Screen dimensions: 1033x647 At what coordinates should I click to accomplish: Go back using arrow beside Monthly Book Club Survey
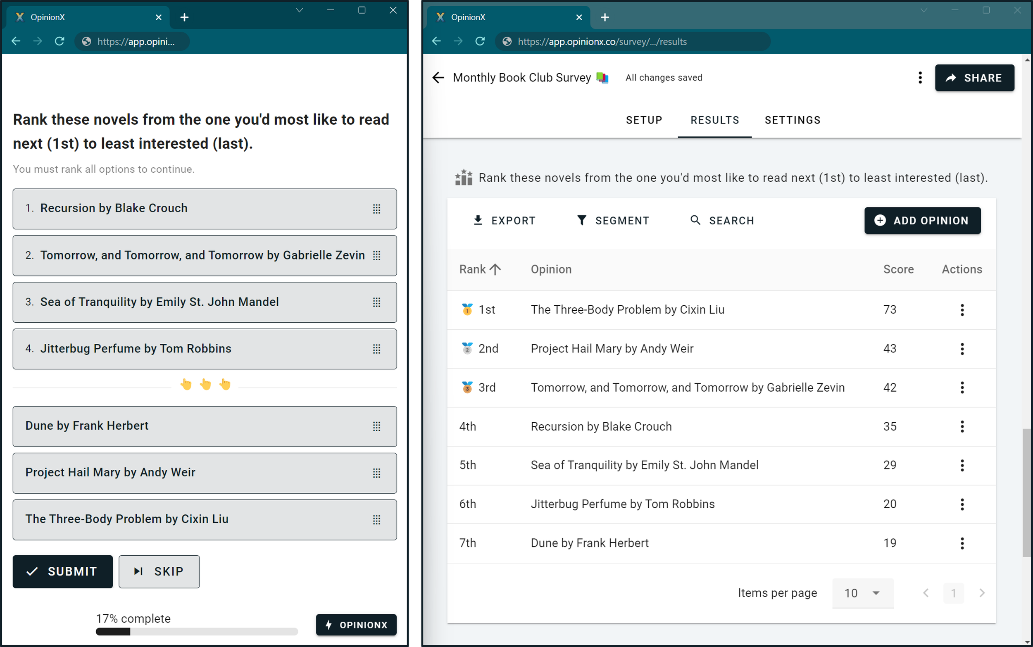coord(438,77)
